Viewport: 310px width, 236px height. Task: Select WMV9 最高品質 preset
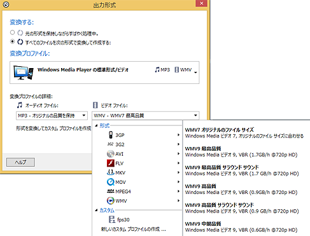241,151
